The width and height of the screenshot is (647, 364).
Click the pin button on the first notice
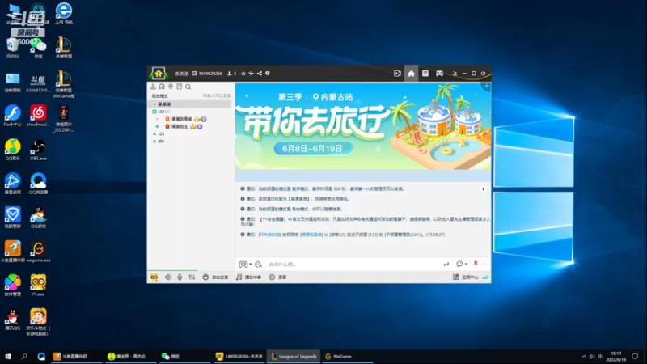[x=483, y=189]
